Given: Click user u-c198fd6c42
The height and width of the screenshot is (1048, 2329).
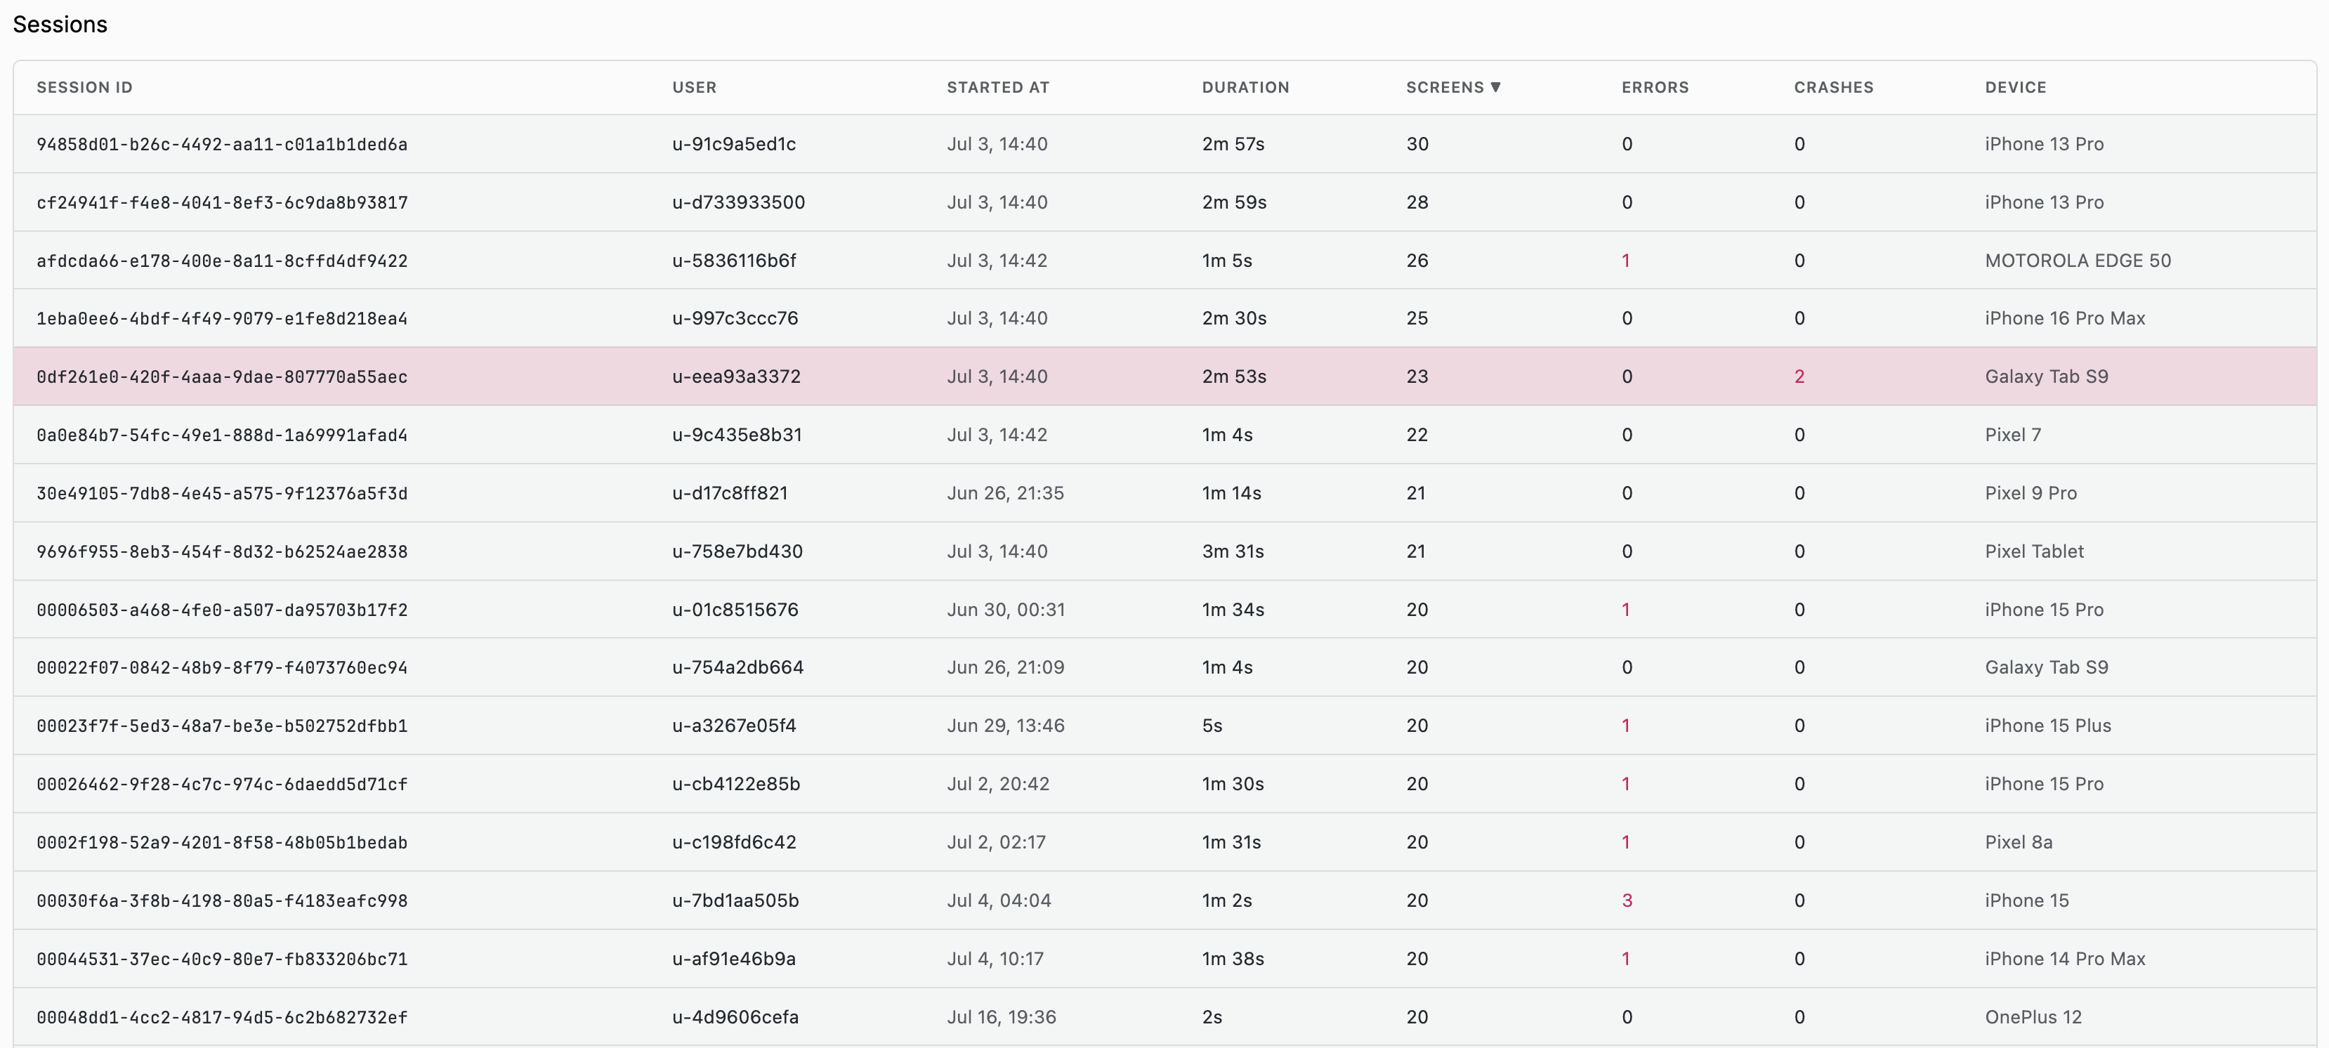Looking at the screenshot, I should click(733, 841).
